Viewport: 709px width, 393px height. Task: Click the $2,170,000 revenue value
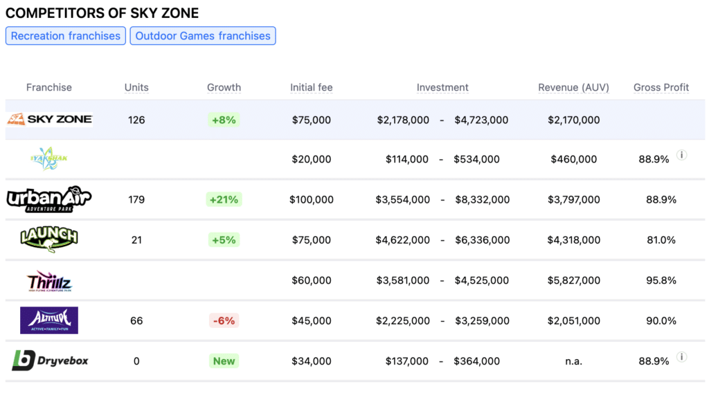tap(574, 120)
